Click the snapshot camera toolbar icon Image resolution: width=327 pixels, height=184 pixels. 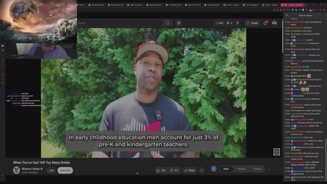[x=277, y=10]
